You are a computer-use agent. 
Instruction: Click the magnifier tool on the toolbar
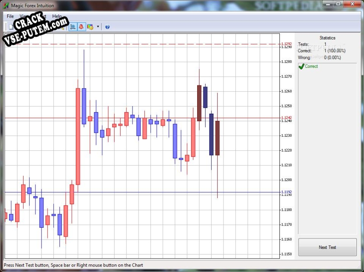pyautogui.click(x=63, y=27)
